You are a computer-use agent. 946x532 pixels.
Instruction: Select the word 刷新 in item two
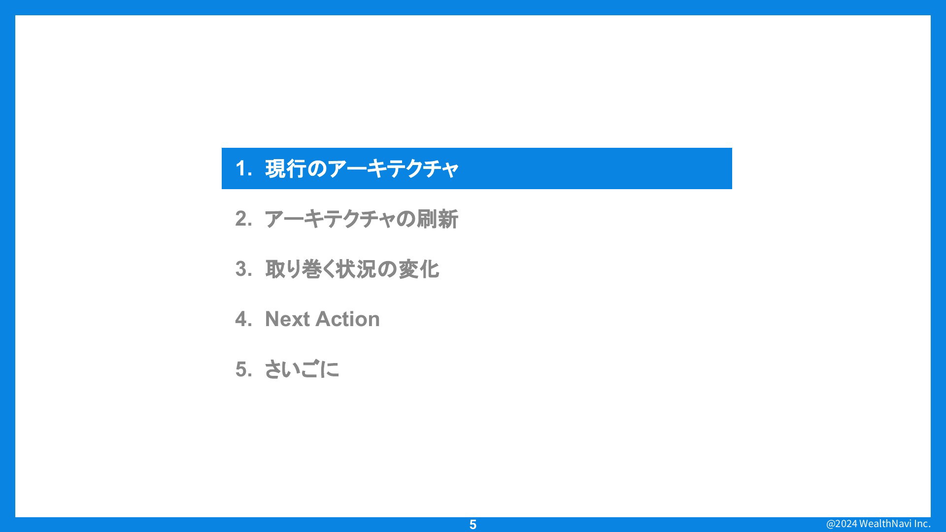(x=438, y=219)
